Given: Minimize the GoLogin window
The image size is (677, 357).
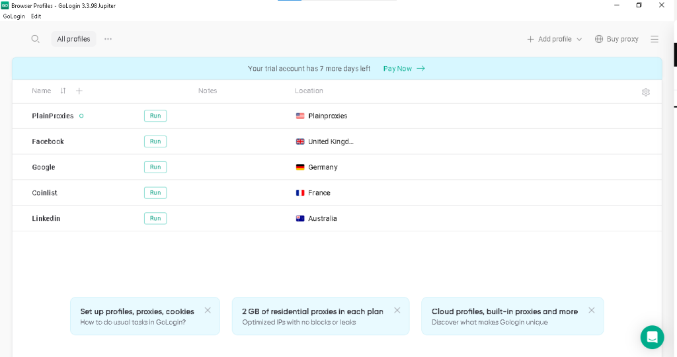Looking at the screenshot, I should click(617, 5).
